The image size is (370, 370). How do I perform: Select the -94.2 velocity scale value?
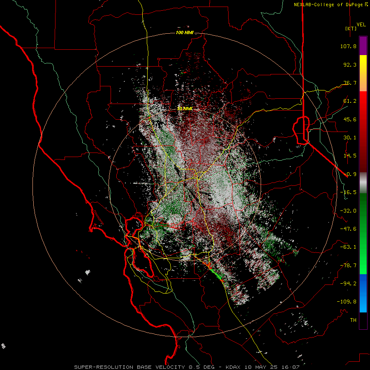348,284
